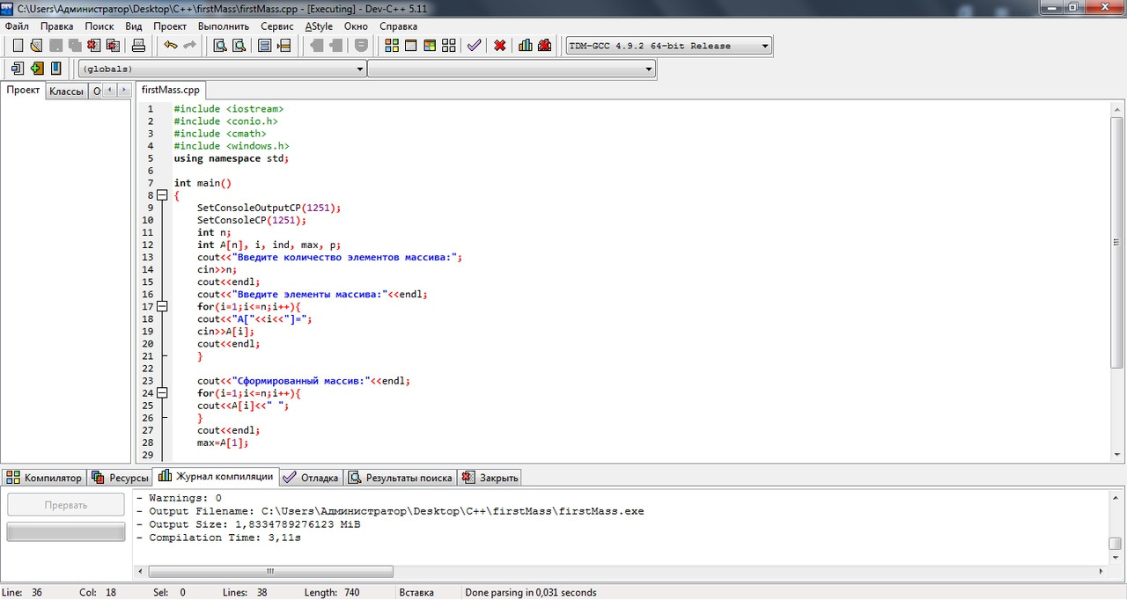Collapse the for loop fold at line 24

[x=163, y=393]
